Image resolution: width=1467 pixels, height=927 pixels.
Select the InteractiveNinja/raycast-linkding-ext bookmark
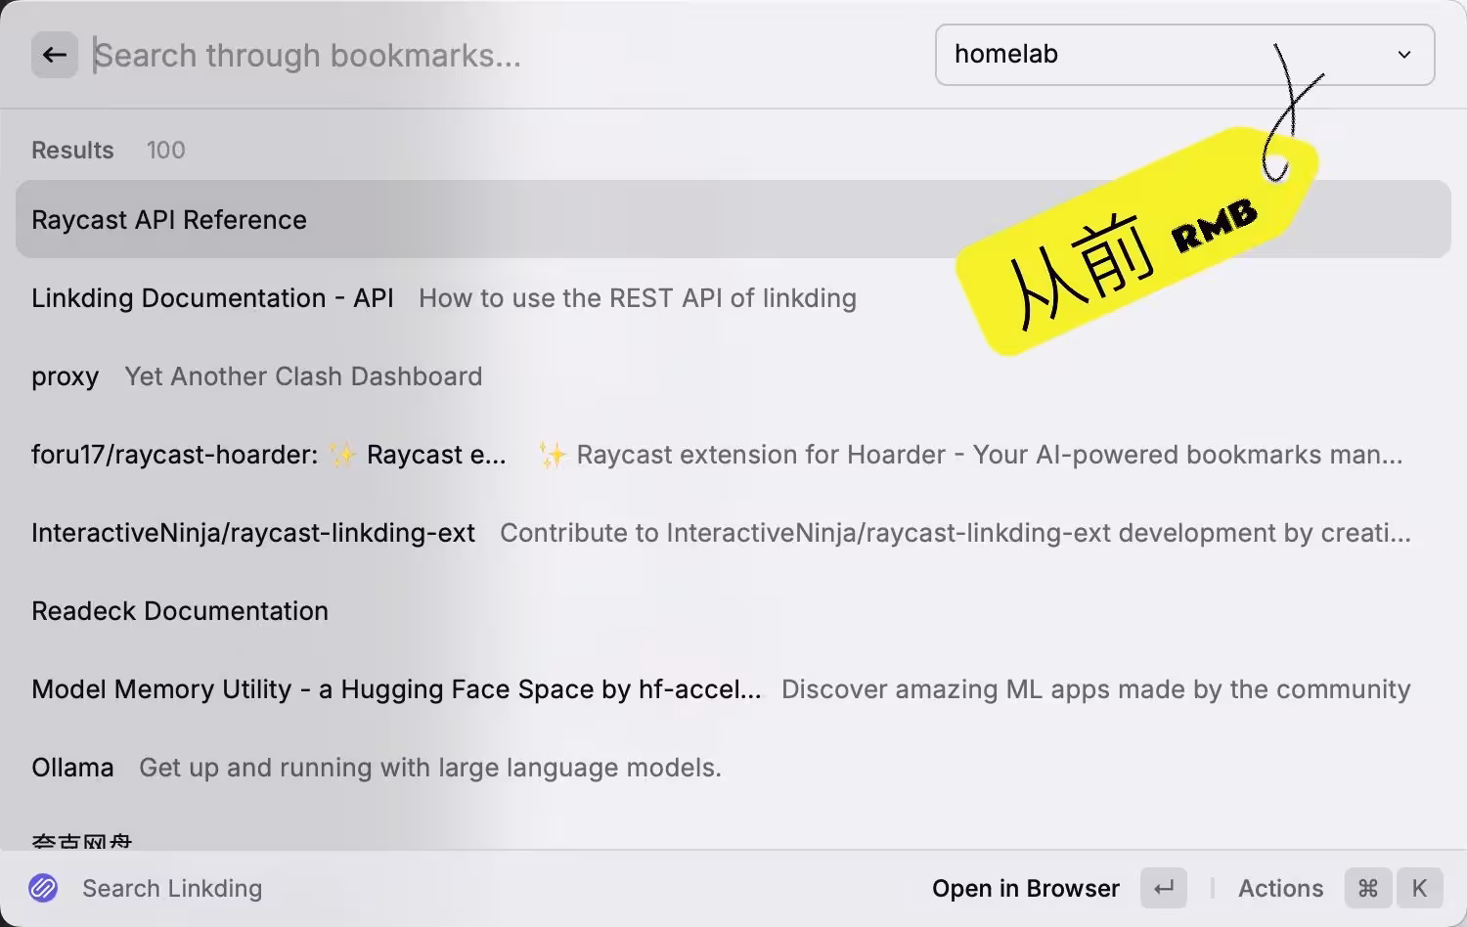(733, 532)
